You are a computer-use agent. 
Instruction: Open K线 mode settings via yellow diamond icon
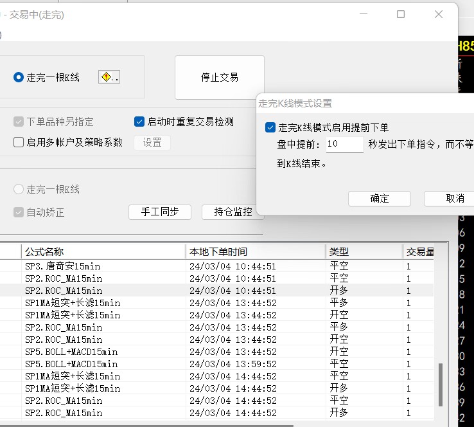[109, 77]
